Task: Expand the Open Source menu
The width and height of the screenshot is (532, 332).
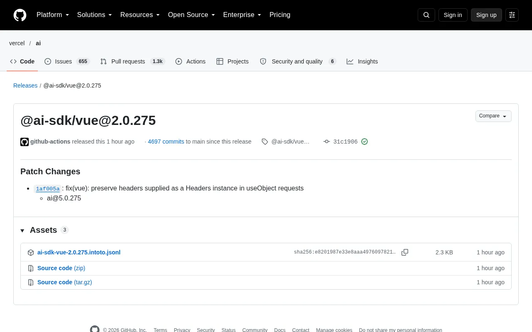Action: (x=192, y=15)
